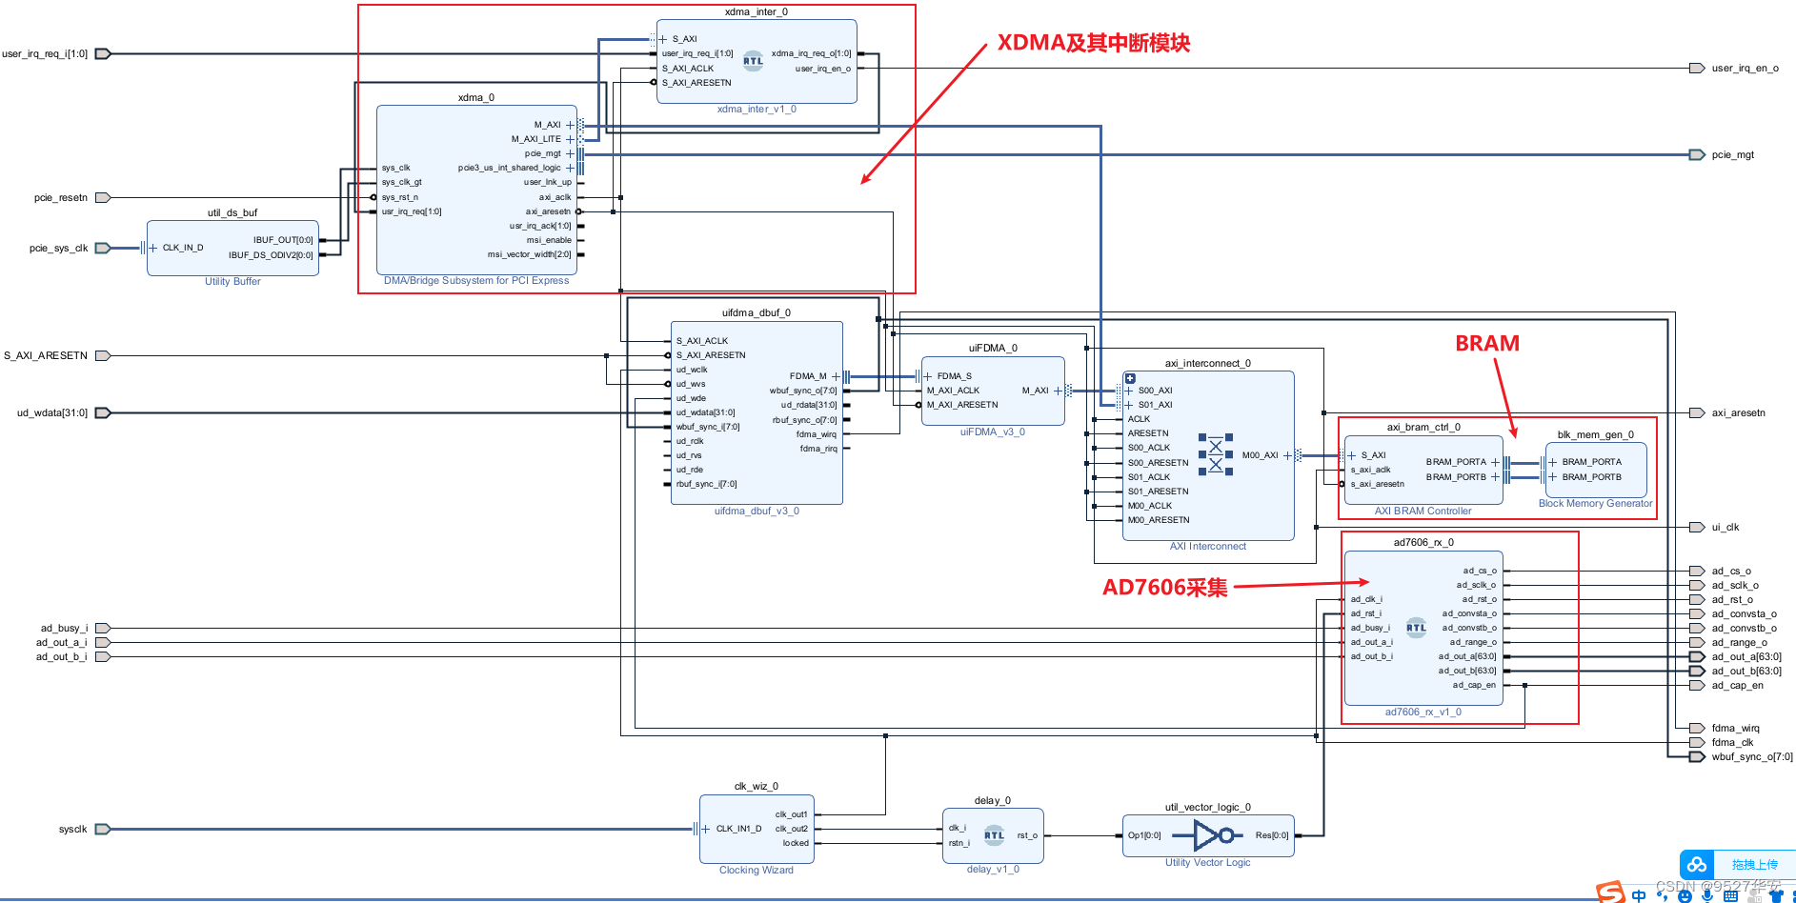The image size is (1796, 903).
Task: Select the ad_out_b_i input port symbol
Action: click(x=103, y=656)
